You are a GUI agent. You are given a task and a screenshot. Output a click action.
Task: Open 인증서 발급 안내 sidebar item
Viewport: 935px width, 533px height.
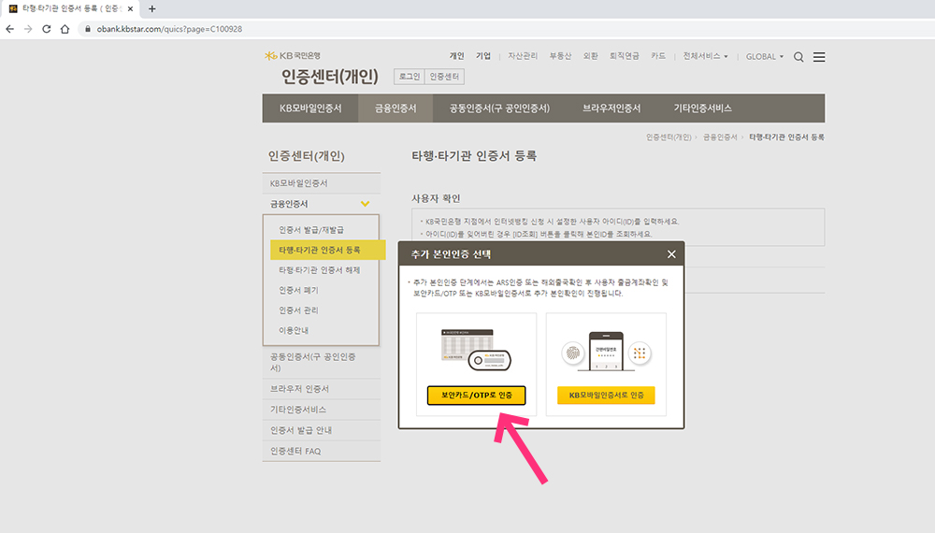tap(322, 430)
